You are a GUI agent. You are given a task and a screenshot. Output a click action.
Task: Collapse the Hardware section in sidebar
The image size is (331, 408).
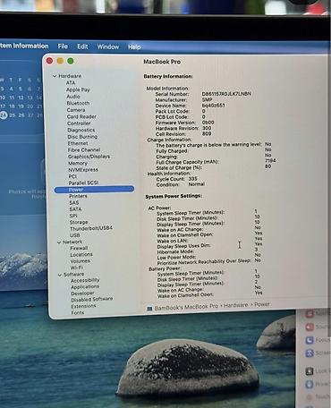tap(55, 76)
